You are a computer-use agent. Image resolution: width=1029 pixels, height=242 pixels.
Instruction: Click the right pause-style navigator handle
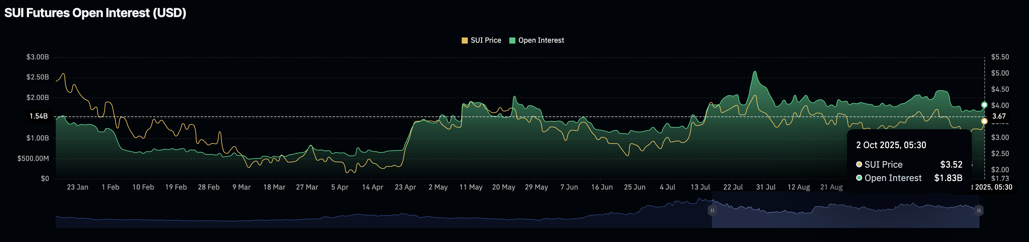click(979, 210)
